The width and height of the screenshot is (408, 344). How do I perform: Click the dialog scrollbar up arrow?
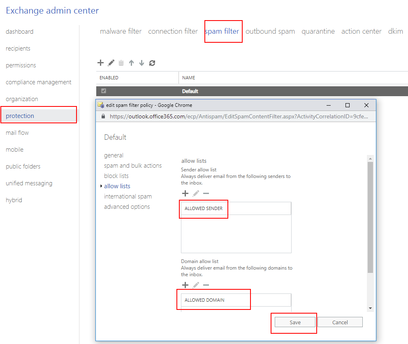(x=370, y=159)
